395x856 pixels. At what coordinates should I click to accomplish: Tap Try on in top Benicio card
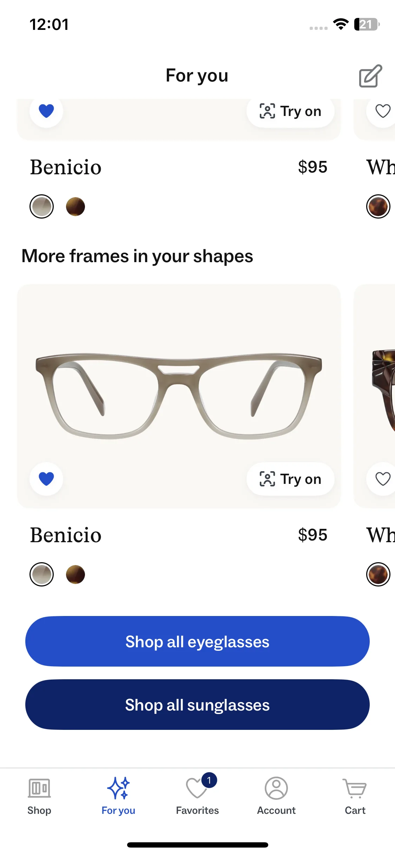pos(290,111)
